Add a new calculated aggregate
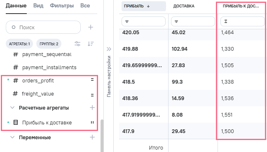This screenshot has height=152, width=267. click(92, 108)
